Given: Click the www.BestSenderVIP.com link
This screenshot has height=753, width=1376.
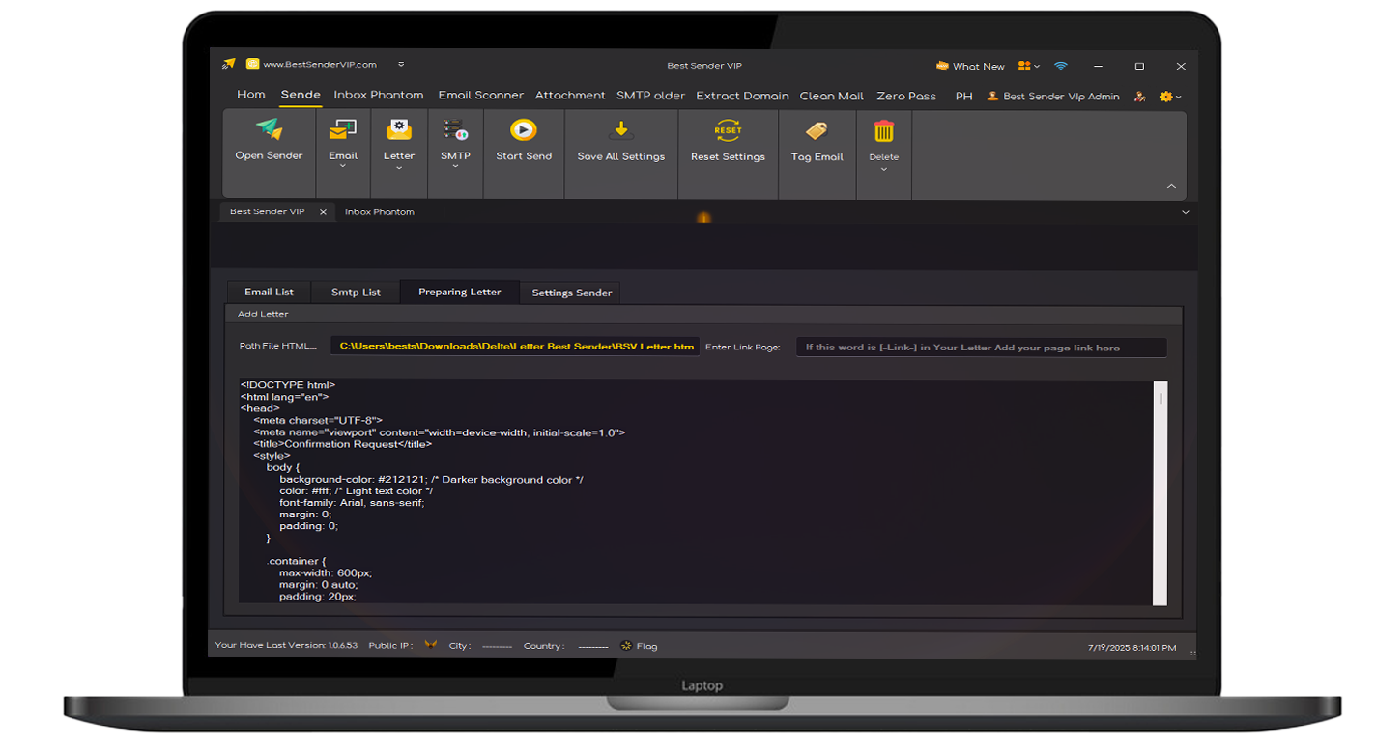Looking at the screenshot, I should coord(320,64).
